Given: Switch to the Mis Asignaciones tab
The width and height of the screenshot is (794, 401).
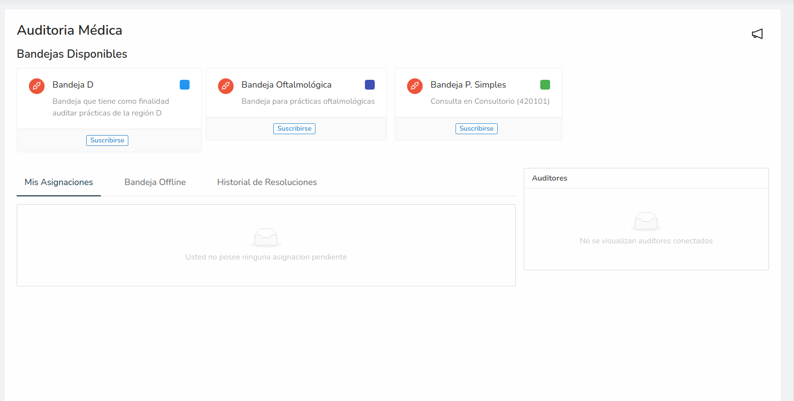Looking at the screenshot, I should [59, 182].
